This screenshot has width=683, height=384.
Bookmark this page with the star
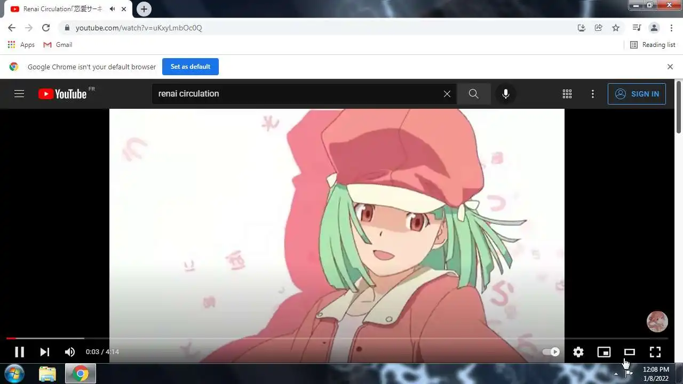click(x=616, y=28)
